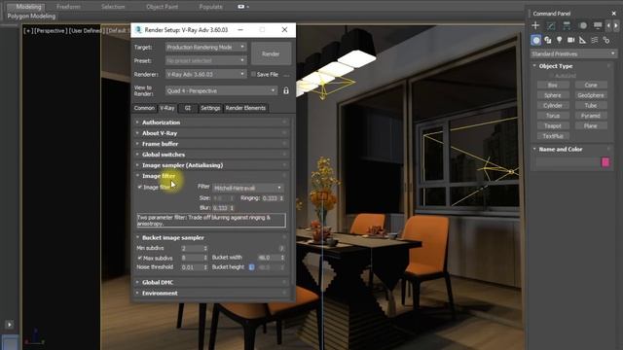This screenshot has height=350, width=623.
Task: Click the Box primitive button
Action: click(553, 85)
